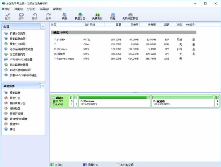Click the 提交 (commit) toolbar icon
Screen dimensions: 221x167
(8, 16)
